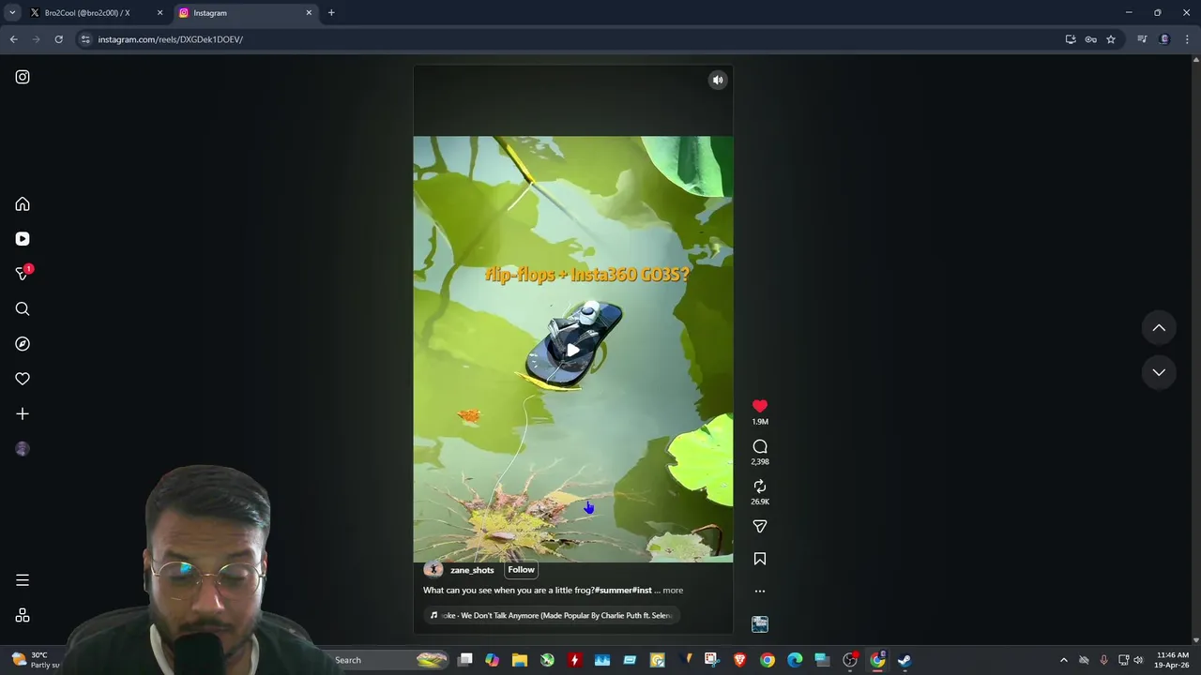Play the paused reel video
This screenshot has height=675, width=1201.
coord(572,351)
